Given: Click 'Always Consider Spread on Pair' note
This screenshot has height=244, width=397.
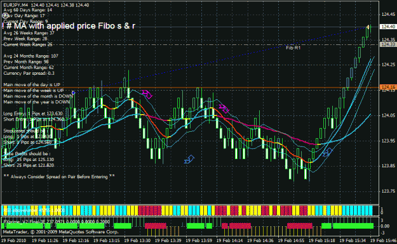Looking at the screenshot, I should (x=59, y=177).
